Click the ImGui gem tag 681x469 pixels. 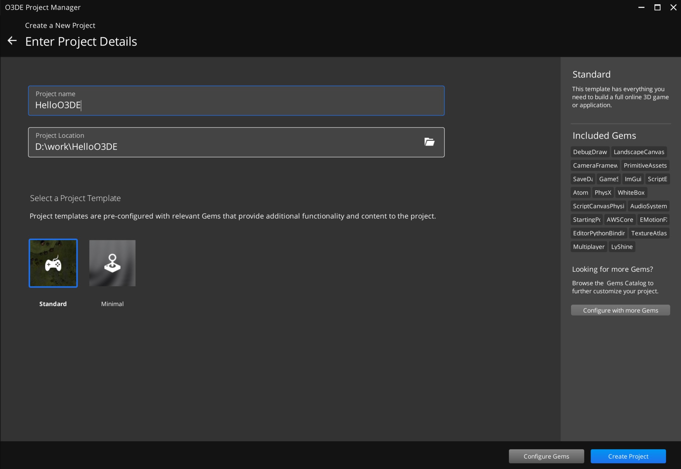click(x=633, y=179)
